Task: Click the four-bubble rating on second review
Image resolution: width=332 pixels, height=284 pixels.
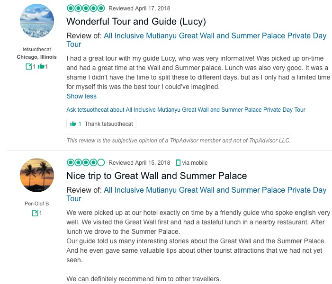Action: pos(86,162)
